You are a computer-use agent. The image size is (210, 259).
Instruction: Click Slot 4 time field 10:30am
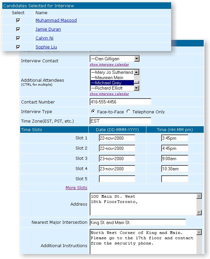pyautogui.click(x=175, y=169)
